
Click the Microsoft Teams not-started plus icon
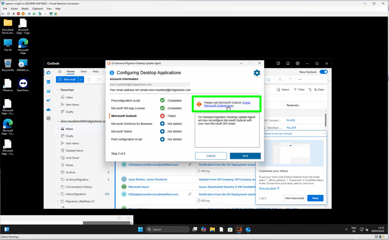pyautogui.click(x=162, y=131)
